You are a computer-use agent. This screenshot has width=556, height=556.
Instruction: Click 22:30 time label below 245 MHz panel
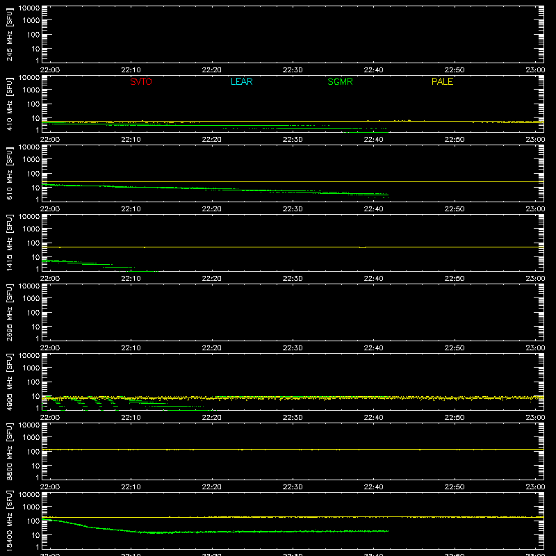293,70
